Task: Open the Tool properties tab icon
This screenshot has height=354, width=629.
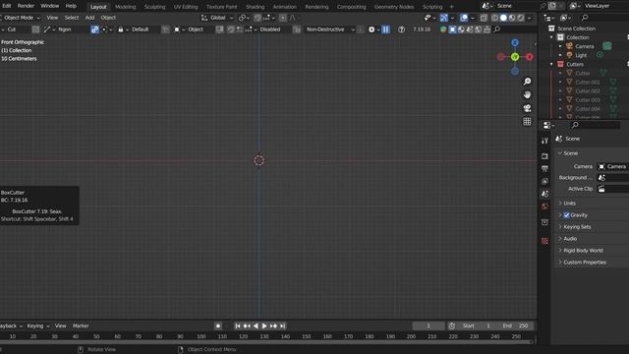Action: point(544,141)
